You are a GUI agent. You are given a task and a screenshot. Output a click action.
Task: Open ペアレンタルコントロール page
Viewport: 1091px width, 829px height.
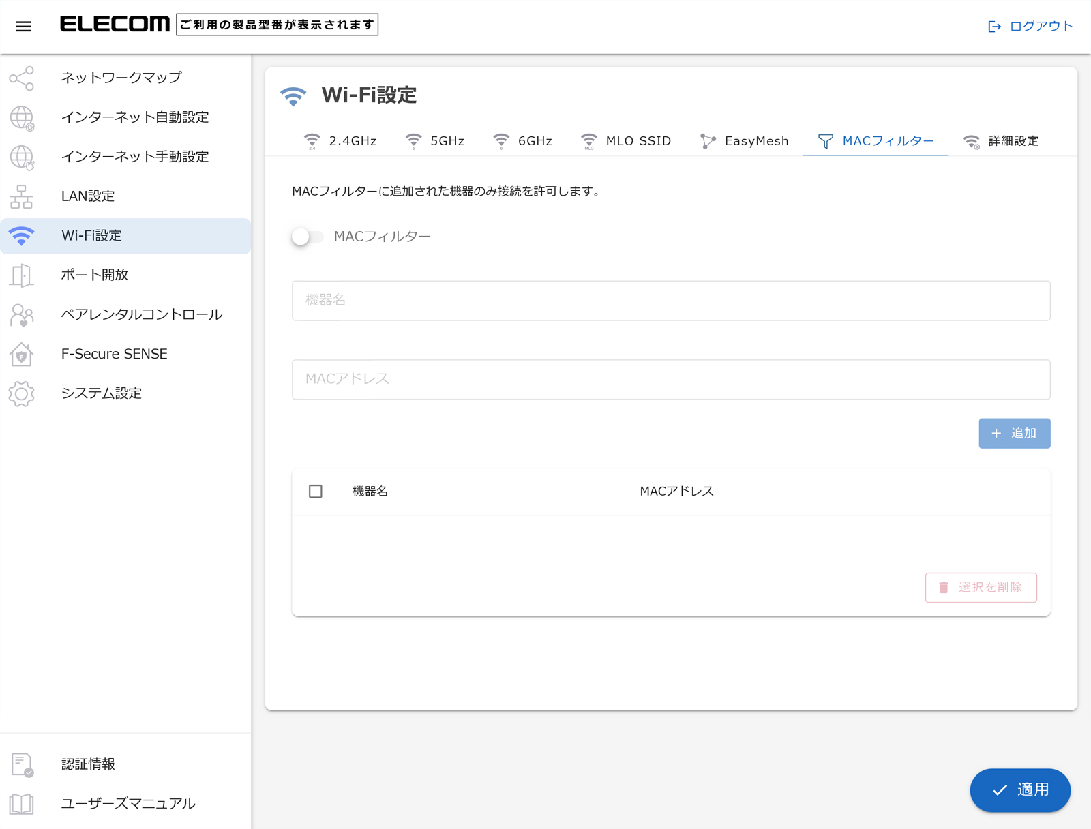click(x=125, y=315)
